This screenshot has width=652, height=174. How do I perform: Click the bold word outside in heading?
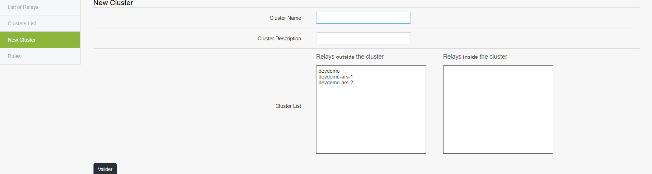tap(345, 57)
